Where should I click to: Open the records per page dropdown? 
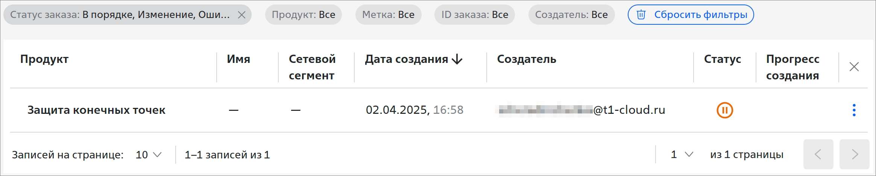point(149,155)
